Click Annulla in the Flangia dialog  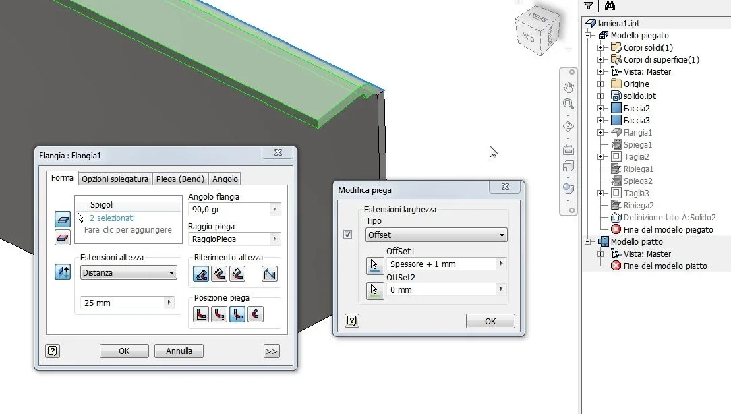tap(179, 351)
